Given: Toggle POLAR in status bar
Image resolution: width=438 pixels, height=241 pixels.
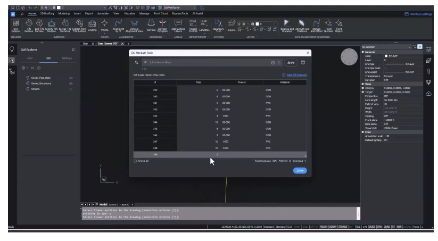Looking at the screenshot, I should click(x=323, y=227).
